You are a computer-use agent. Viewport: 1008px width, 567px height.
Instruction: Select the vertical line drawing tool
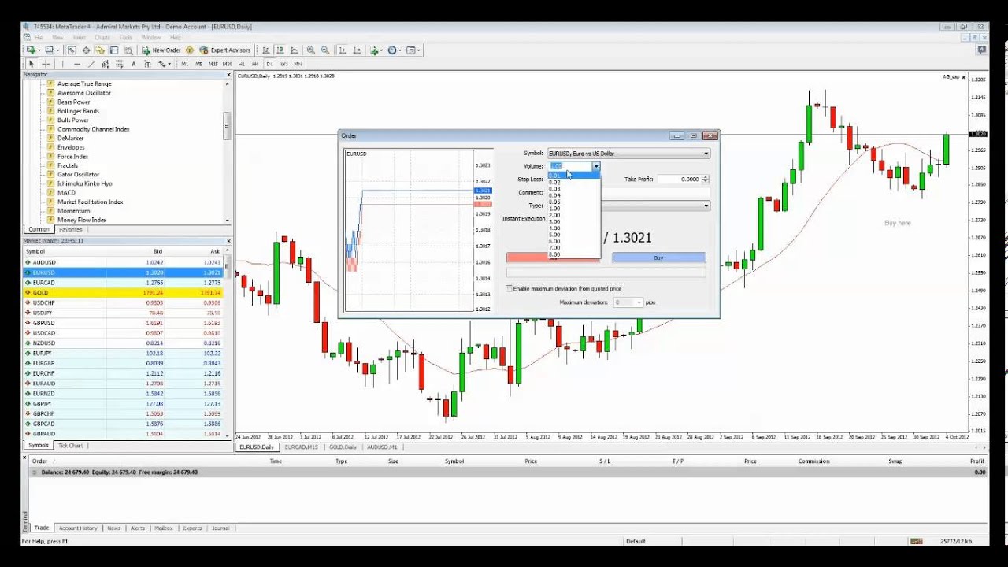click(x=62, y=64)
